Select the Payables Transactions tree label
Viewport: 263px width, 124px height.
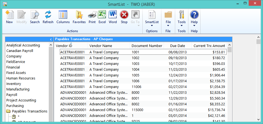tap(30, 111)
